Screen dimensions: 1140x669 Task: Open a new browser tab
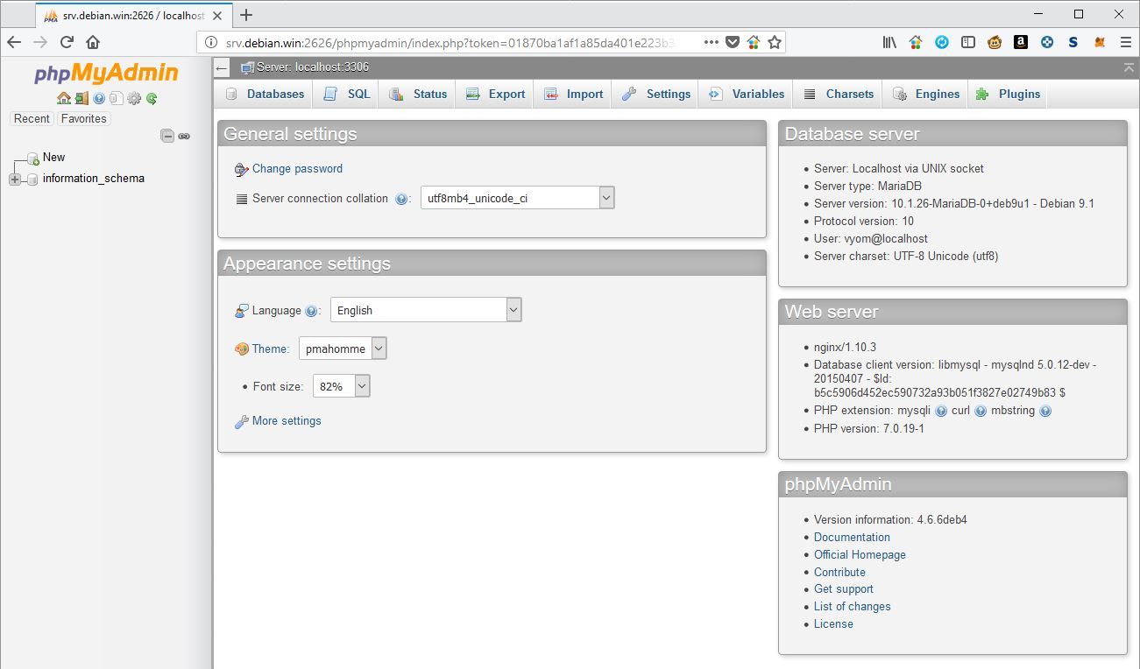pos(246,15)
